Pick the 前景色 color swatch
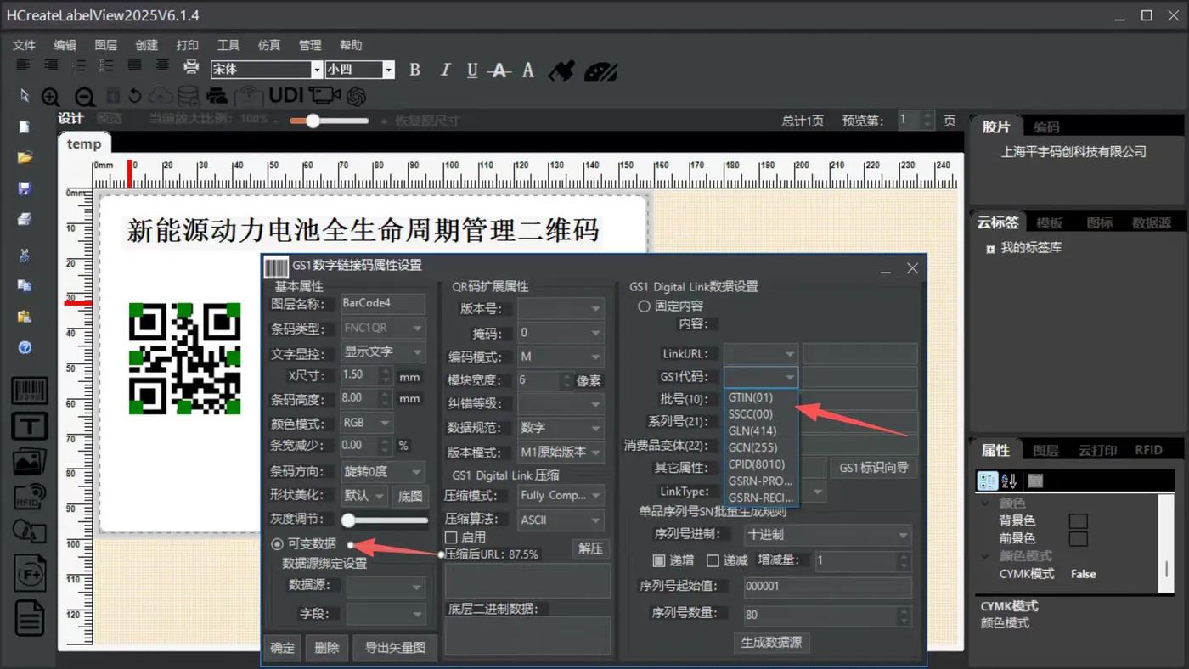The image size is (1189, 669). tap(1078, 538)
